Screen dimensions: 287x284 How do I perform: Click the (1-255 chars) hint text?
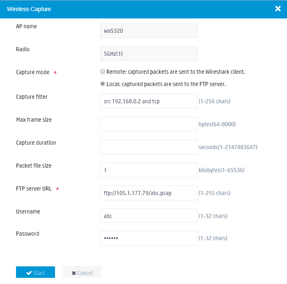[214, 193]
